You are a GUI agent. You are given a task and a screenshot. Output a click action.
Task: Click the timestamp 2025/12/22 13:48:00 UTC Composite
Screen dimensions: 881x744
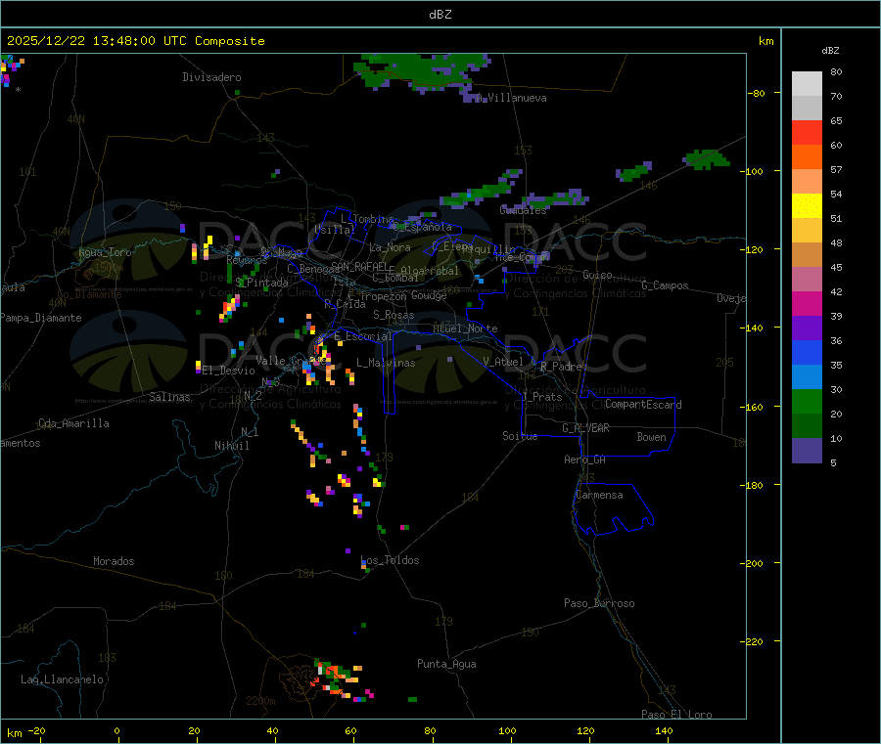pyautogui.click(x=135, y=41)
